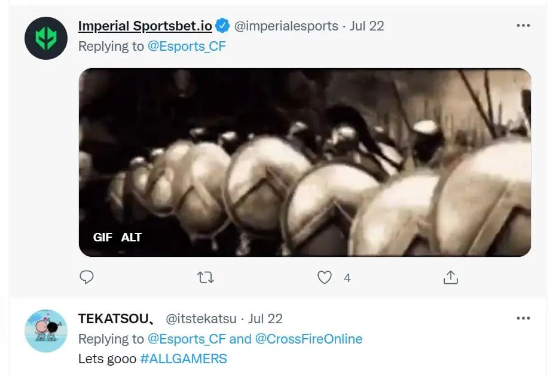The height and width of the screenshot is (377, 553).
Task: Open more options for TEKATSOU tweet
Action: pyautogui.click(x=523, y=318)
